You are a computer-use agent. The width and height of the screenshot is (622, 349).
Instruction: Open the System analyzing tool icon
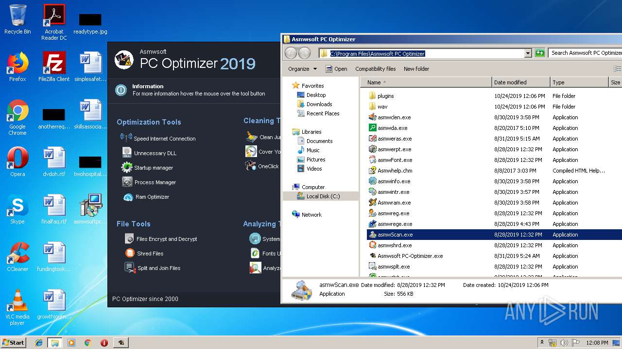(255, 238)
